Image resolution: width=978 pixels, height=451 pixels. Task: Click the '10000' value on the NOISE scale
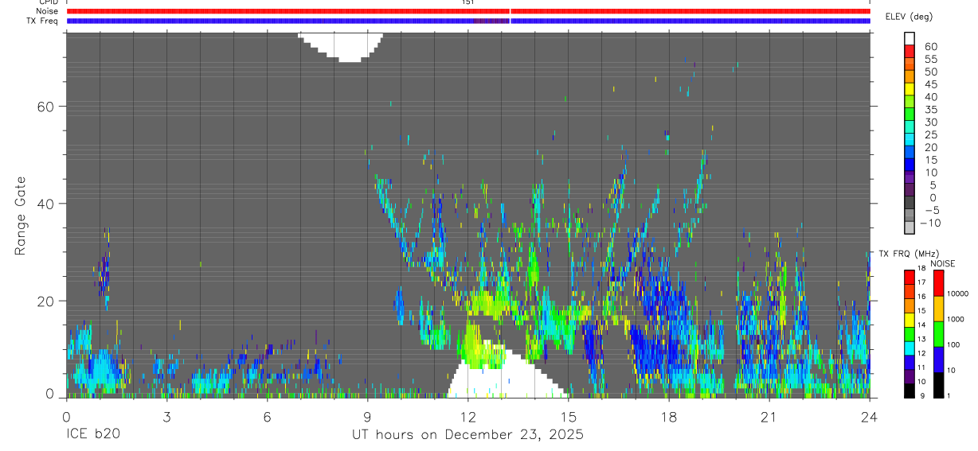(x=958, y=294)
